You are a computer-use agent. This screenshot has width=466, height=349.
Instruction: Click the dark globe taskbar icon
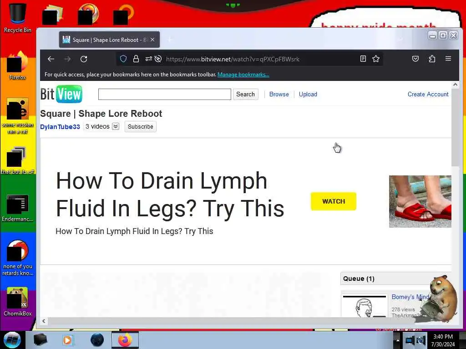[x=97, y=340]
